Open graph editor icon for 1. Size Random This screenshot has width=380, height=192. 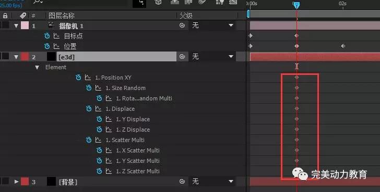tap(98, 87)
